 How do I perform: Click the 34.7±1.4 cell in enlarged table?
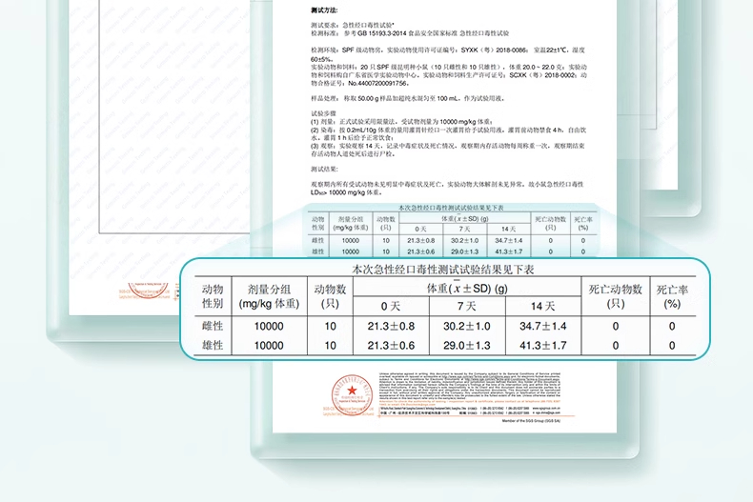point(542,326)
